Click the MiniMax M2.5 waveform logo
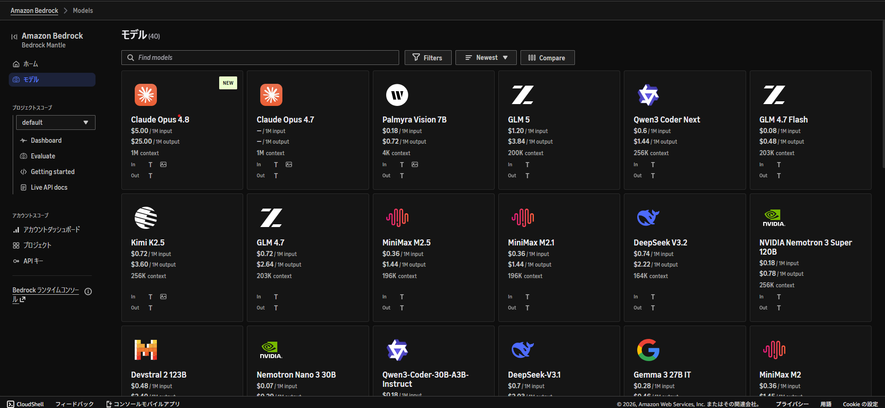This screenshot has width=885, height=408. 397,218
